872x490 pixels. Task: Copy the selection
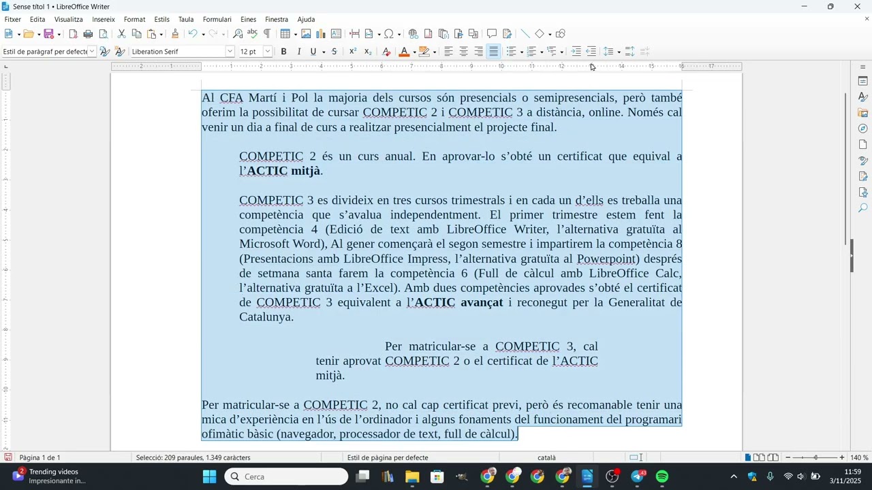click(136, 34)
